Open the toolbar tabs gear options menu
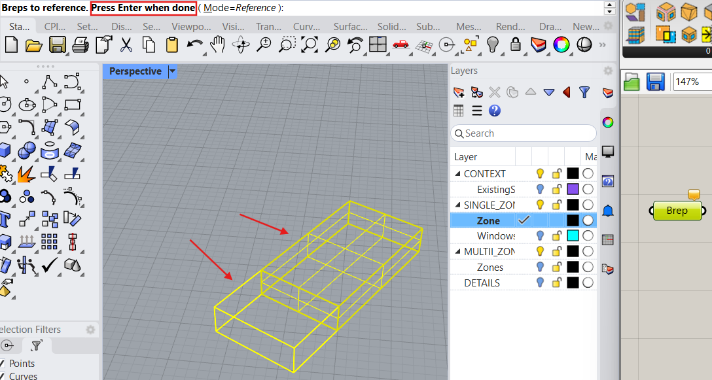712x380 pixels. 608,26
